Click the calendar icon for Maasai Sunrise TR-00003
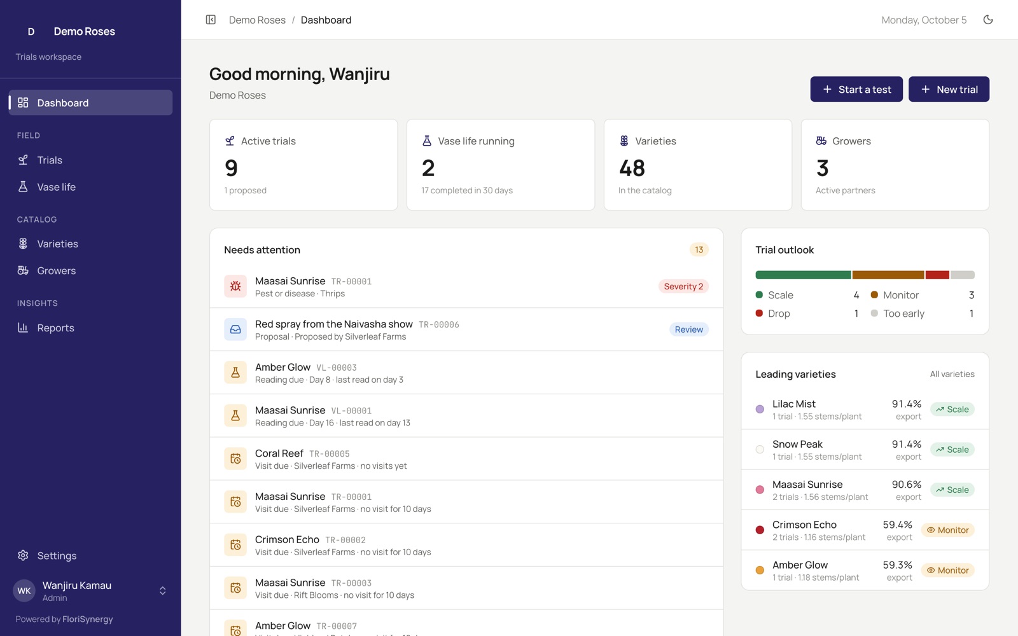Image resolution: width=1018 pixels, height=636 pixels. pyautogui.click(x=235, y=588)
